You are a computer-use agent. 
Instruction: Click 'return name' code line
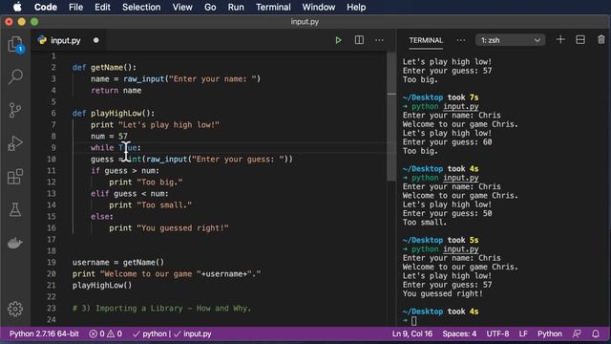[116, 90]
